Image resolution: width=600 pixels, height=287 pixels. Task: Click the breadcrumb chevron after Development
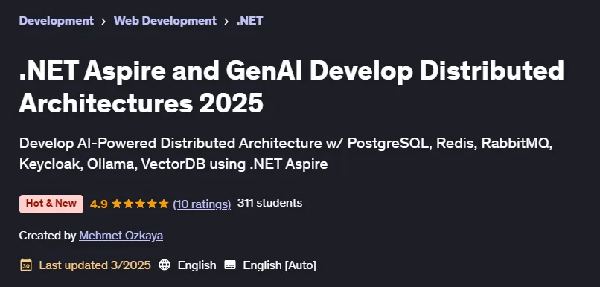tap(103, 21)
